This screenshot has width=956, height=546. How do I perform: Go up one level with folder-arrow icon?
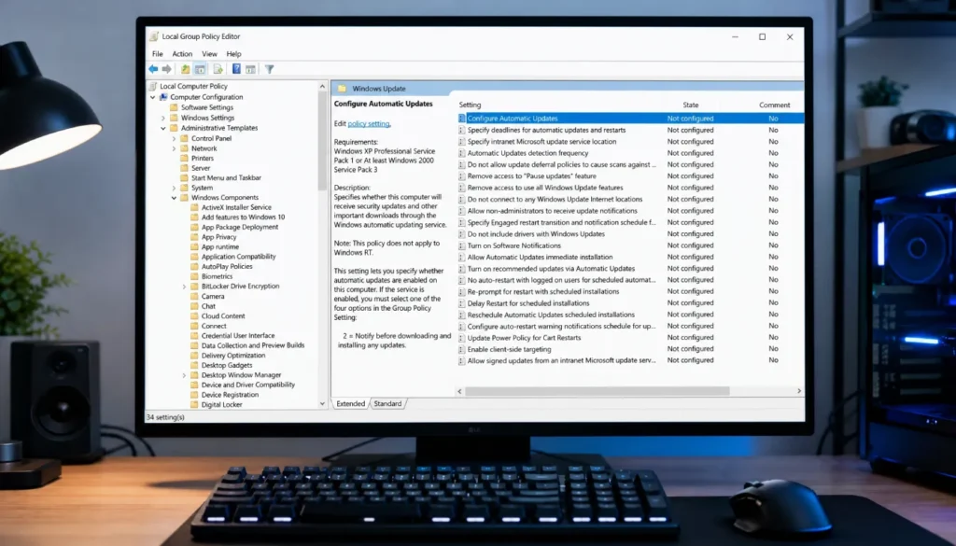coord(186,69)
